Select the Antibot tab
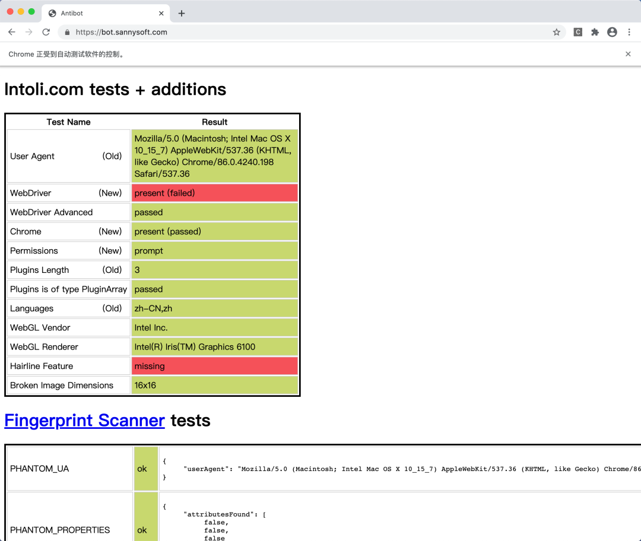The width and height of the screenshot is (641, 541). [x=106, y=14]
